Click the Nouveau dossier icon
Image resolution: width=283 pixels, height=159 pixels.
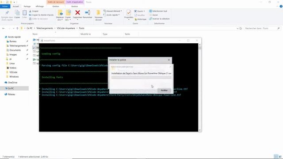98,12
